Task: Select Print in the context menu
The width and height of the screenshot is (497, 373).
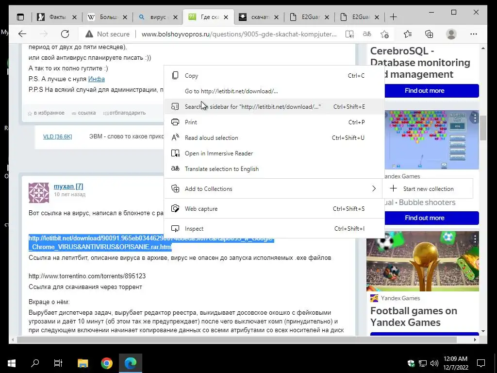Action: tap(274, 122)
